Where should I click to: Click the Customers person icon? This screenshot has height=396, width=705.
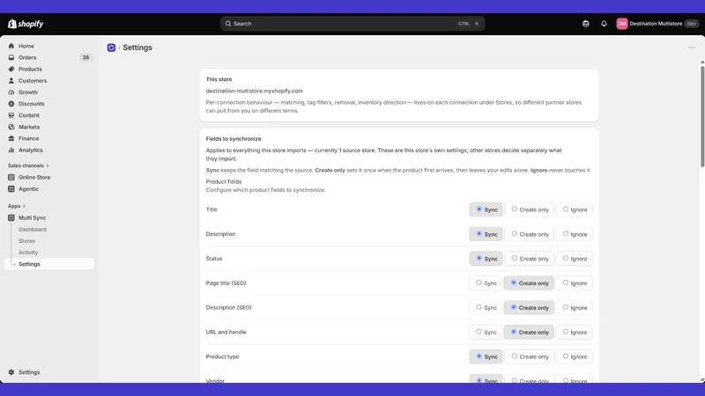(11, 81)
